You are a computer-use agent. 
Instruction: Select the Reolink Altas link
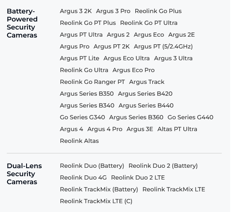[x=79, y=141]
